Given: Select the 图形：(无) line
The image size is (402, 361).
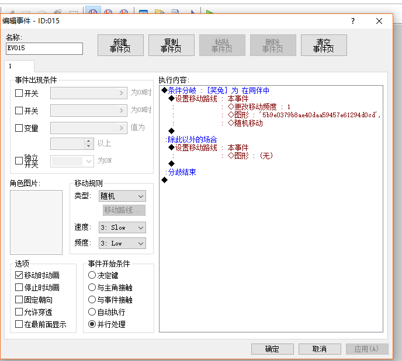Looking at the screenshot, I should tap(250, 156).
